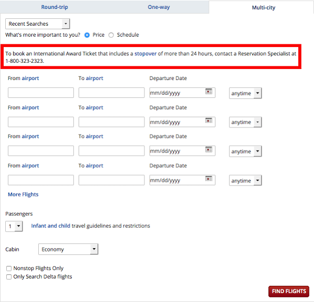Focus second row Departure Date field
Image resolution: width=314 pixels, height=302 pixels.
pyautogui.click(x=182, y=122)
